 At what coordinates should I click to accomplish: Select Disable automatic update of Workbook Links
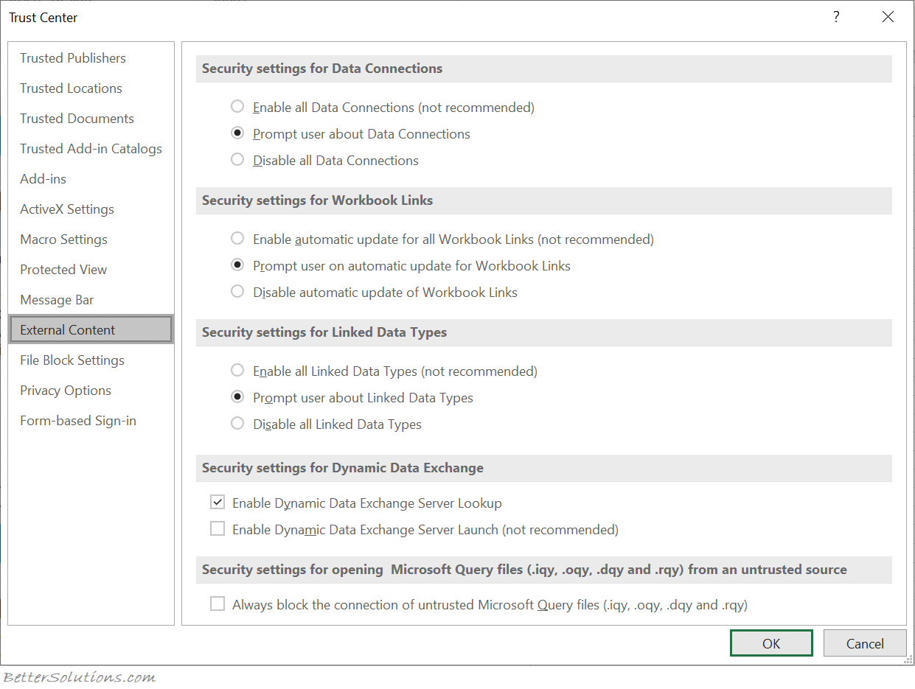tap(237, 292)
